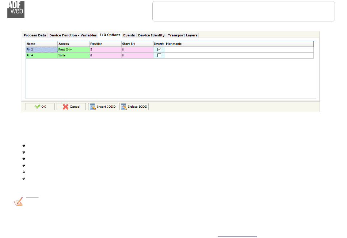
Task: Switch to the Process Data tab
Action: coord(35,35)
